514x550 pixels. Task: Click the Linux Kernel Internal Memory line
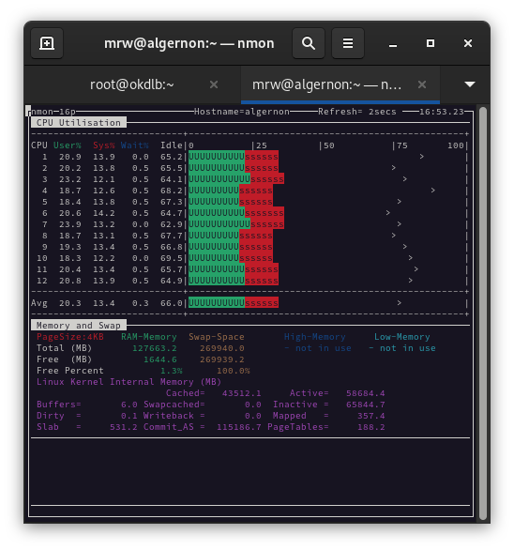[129, 382]
